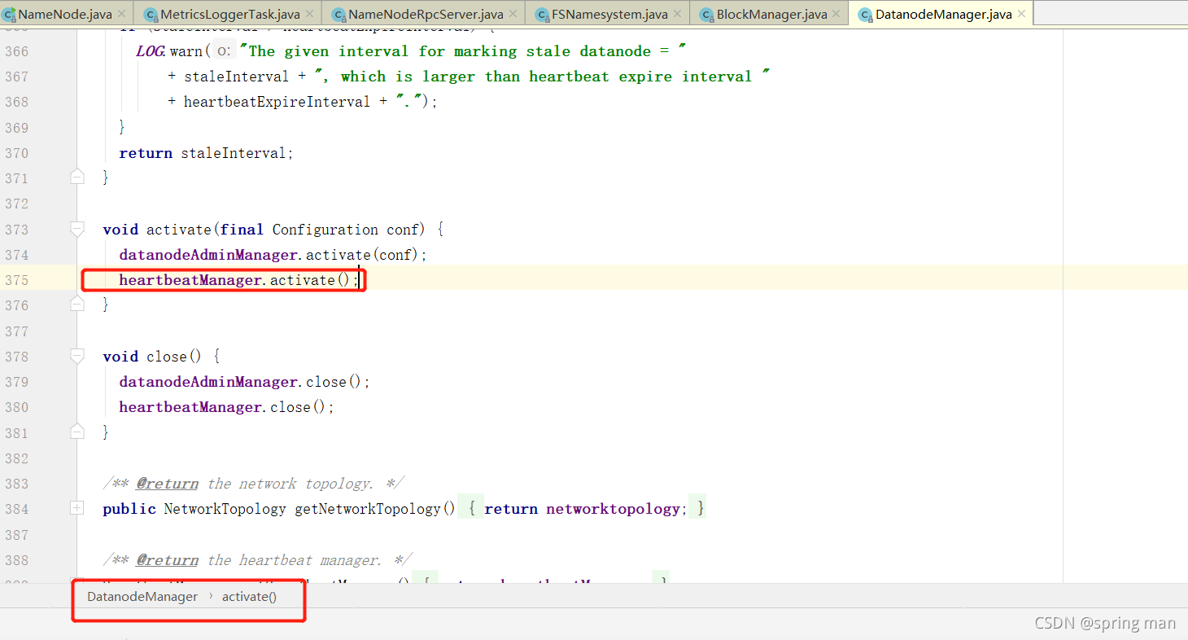This screenshot has height=640, width=1188.
Task: Click line number 372 in the gutter
Action: point(16,204)
